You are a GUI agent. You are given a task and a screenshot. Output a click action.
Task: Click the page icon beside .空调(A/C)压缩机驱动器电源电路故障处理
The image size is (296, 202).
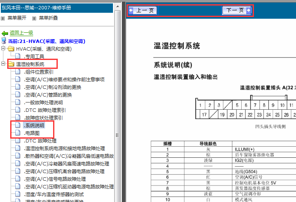[18, 186]
